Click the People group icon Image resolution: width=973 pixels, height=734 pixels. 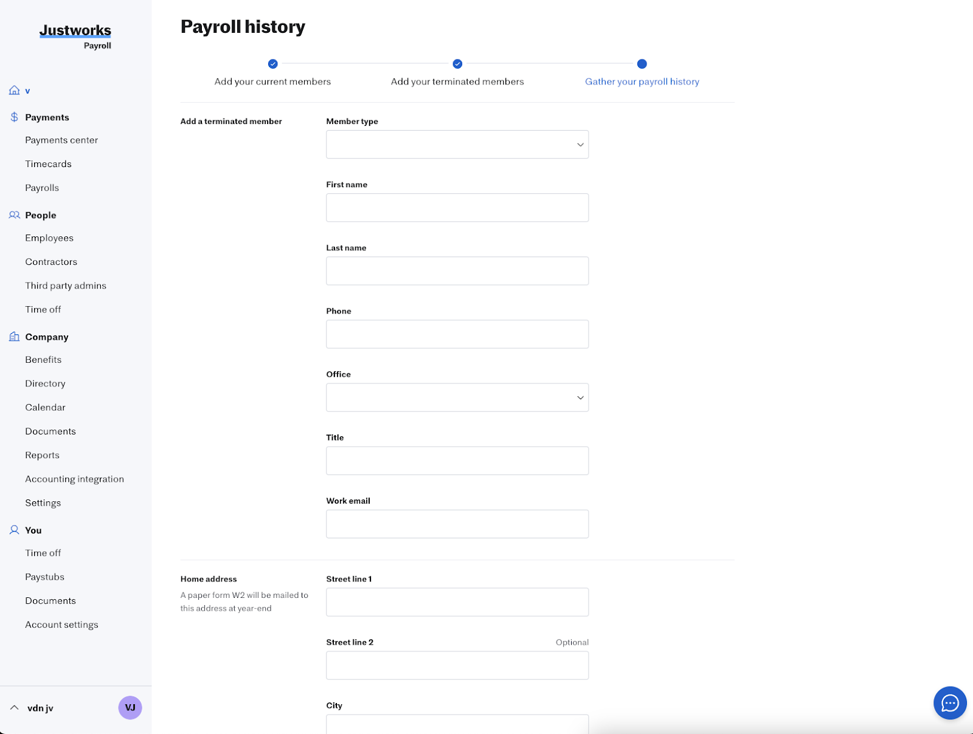(15, 215)
